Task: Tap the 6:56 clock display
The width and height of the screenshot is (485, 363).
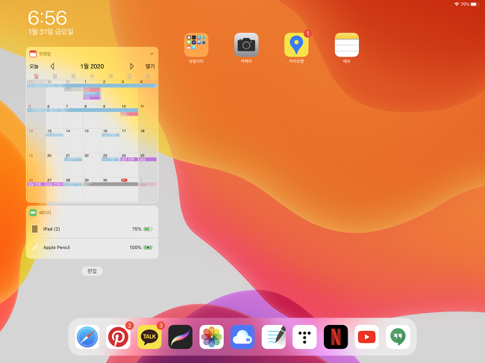Action: point(47,18)
